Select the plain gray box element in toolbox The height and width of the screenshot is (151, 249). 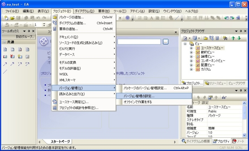(27, 56)
